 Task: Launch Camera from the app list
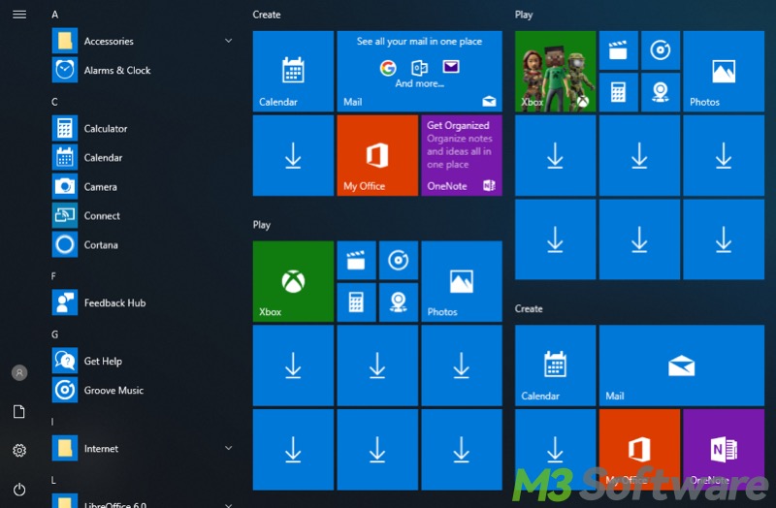point(142,186)
